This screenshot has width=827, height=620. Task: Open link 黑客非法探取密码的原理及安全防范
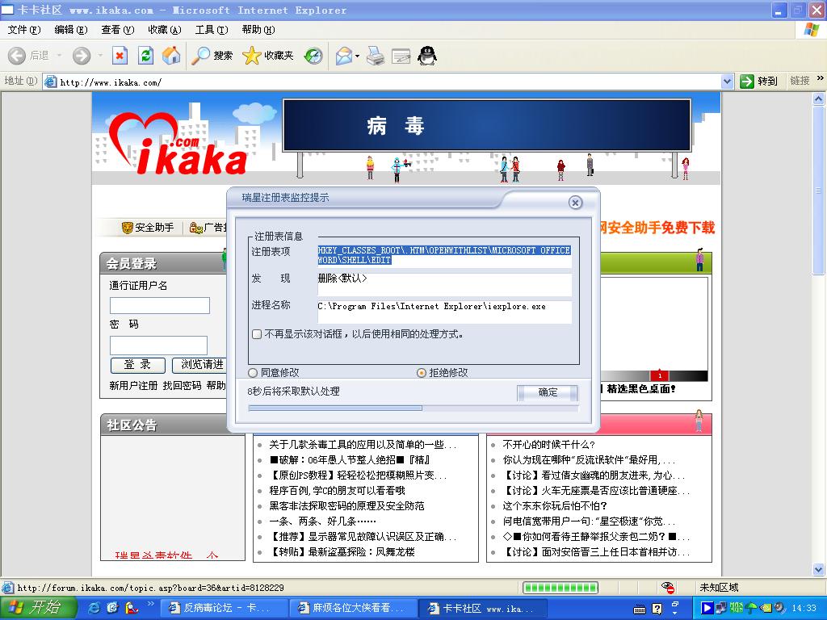[x=347, y=506]
